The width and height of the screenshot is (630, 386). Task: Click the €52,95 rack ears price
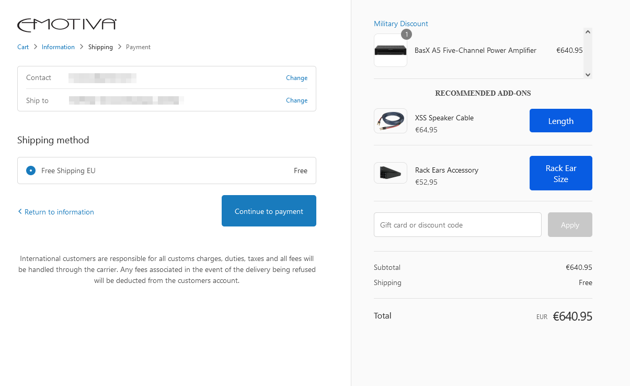point(426,182)
